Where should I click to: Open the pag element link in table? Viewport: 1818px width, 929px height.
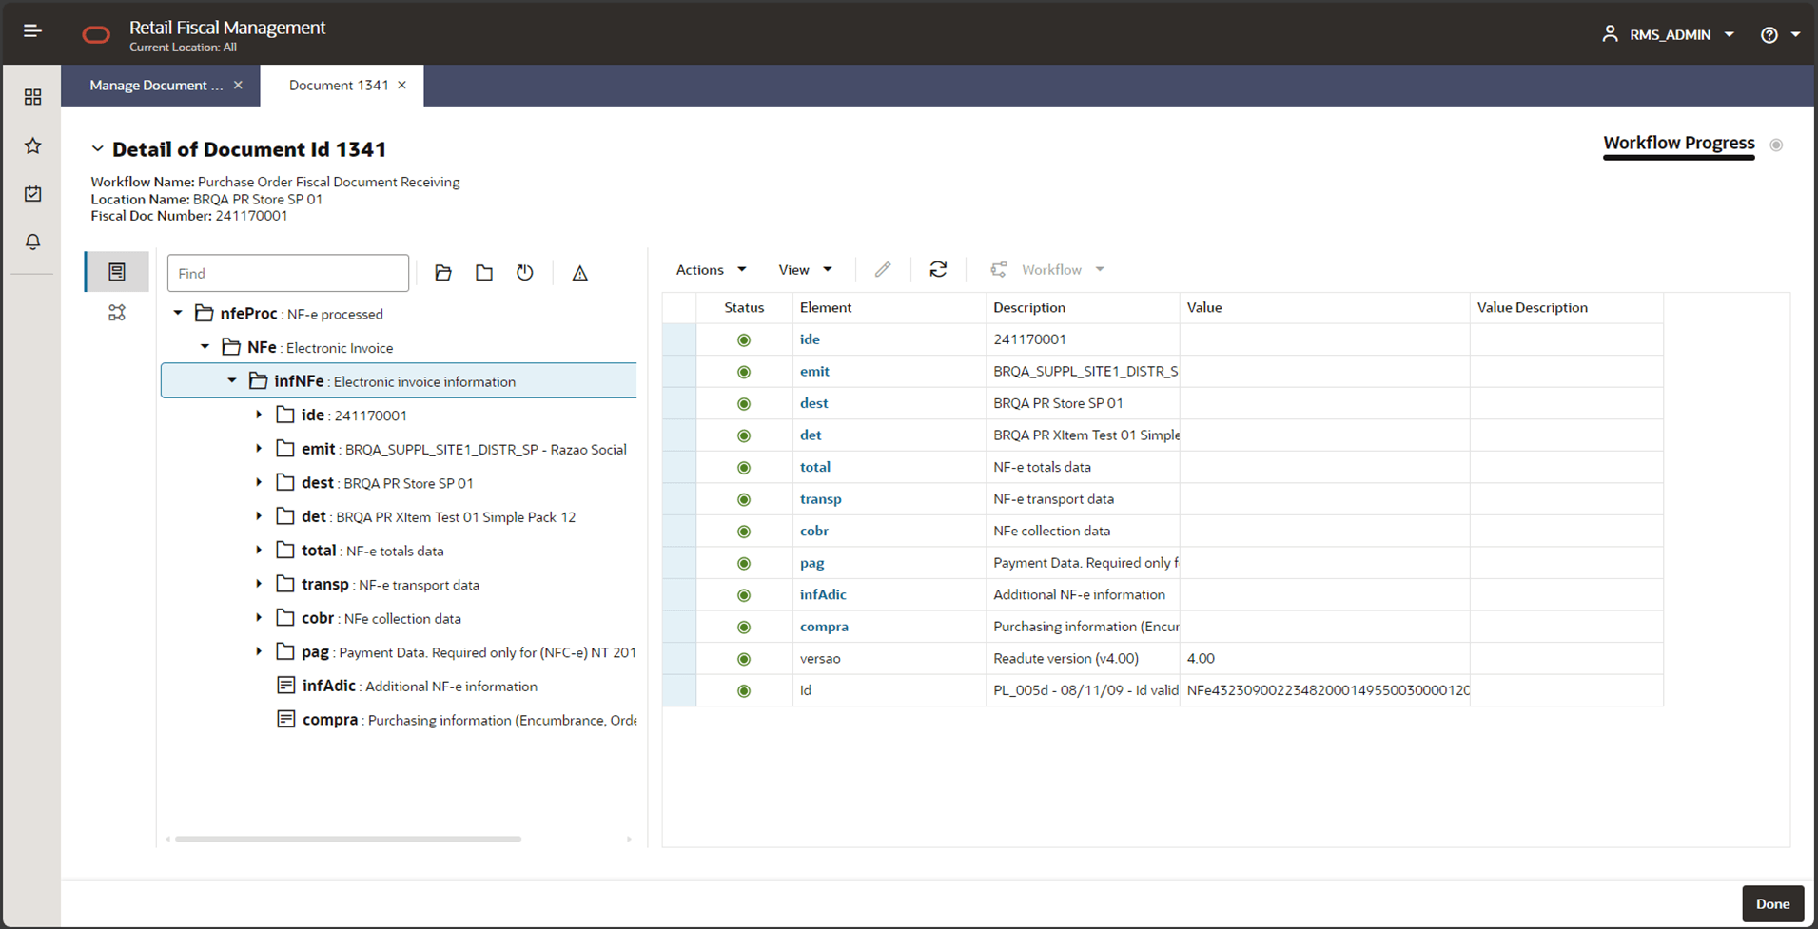pyautogui.click(x=811, y=563)
